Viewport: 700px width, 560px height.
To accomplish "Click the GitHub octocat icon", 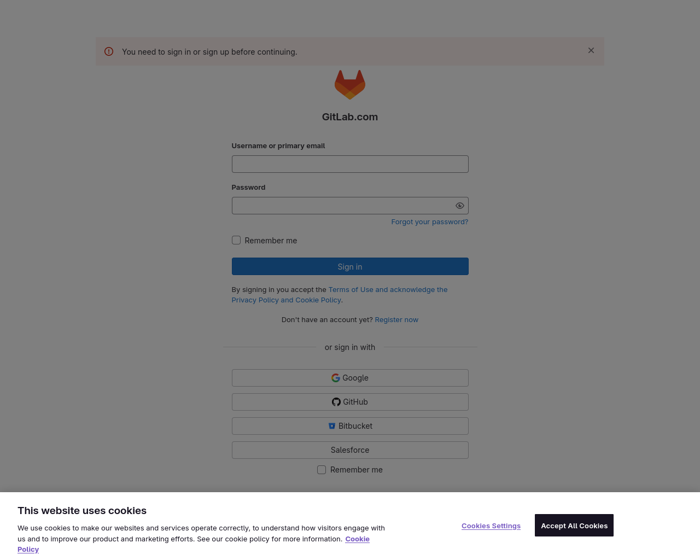I will click(336, 402).
